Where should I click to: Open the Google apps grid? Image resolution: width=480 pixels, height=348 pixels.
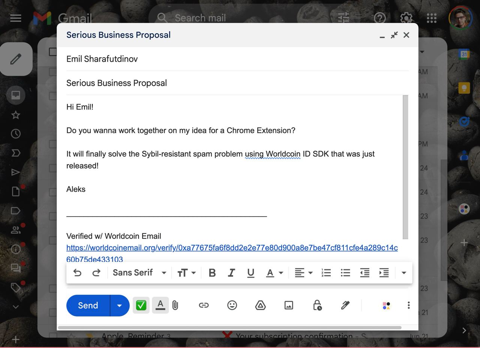coord(432,18)
